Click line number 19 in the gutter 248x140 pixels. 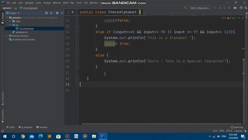tap(67, 61)
